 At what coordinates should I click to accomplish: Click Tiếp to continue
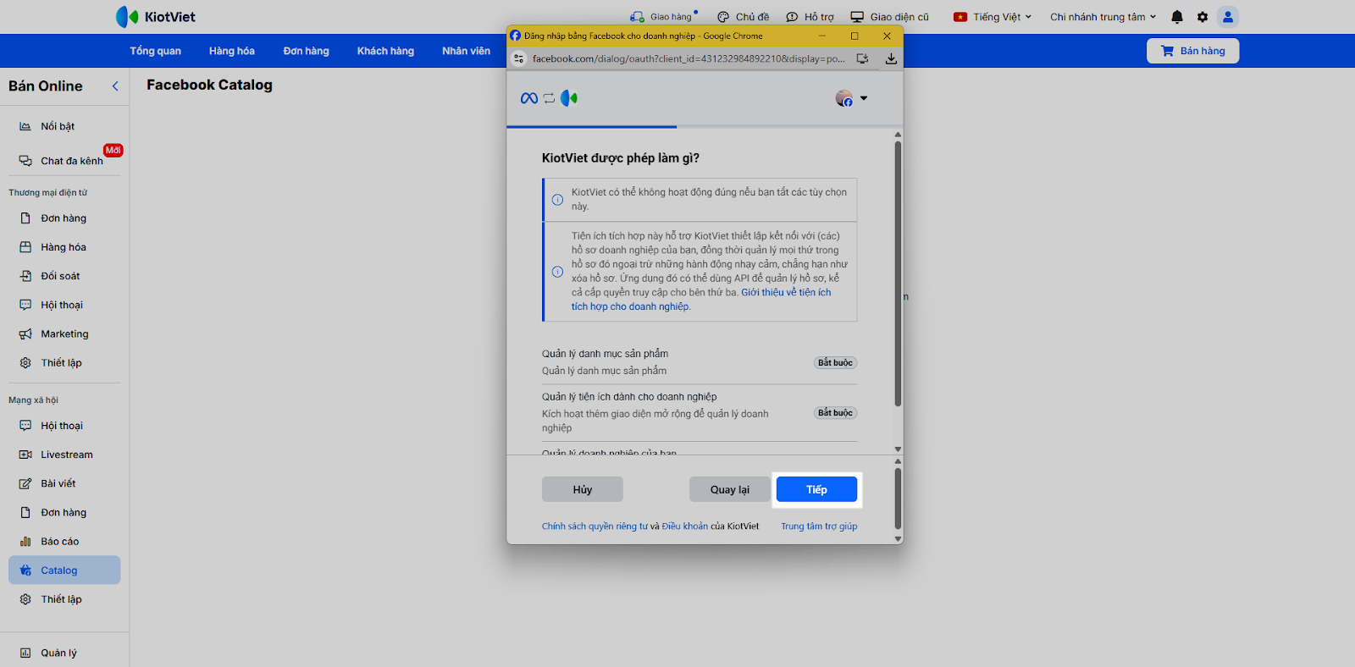click(816, 489)
